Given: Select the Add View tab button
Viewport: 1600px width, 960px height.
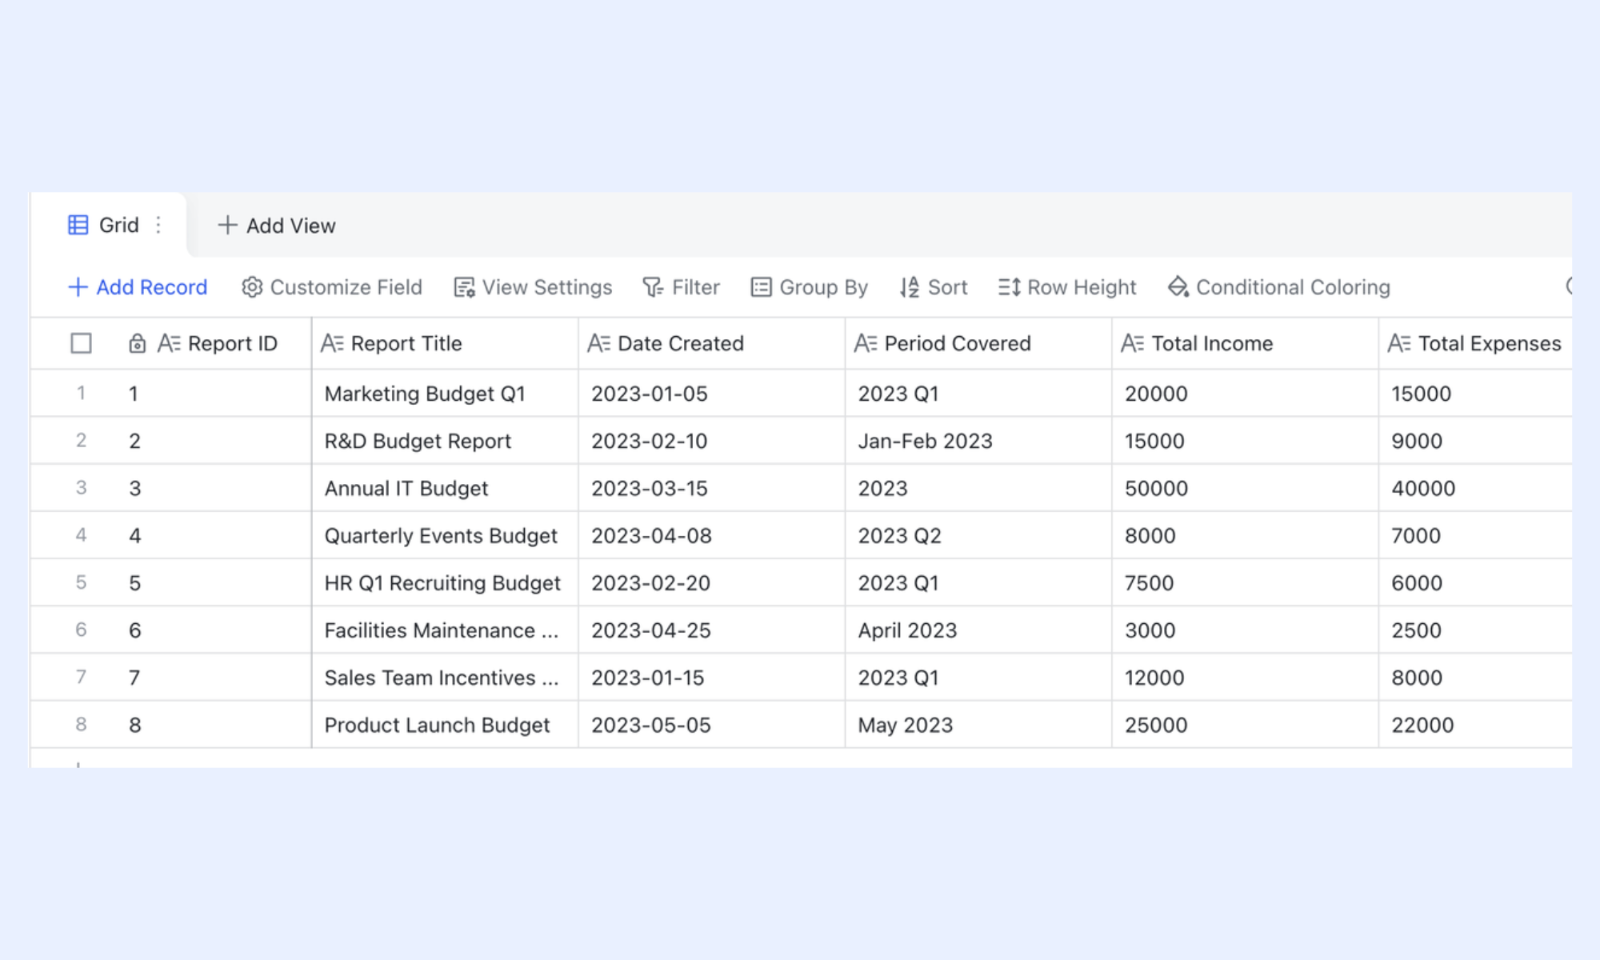Looking at the screenshot, I should click(x=277, y=226).
